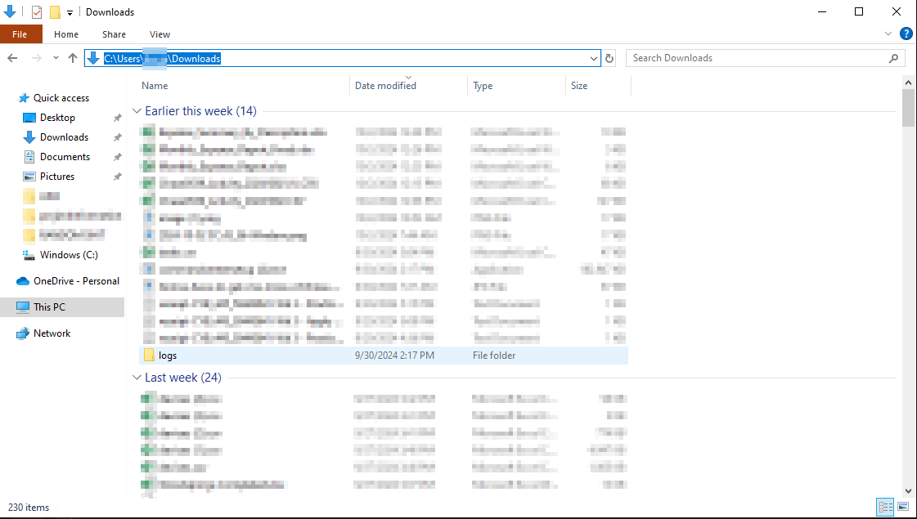Click the New folder icon in title bar
Screen dimensions: 917x519
(x=55, y=12)
